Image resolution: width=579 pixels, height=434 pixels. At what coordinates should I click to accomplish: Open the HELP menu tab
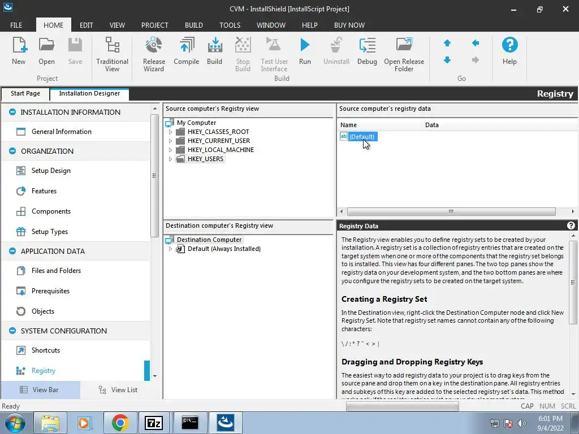[x=309, y=25]
